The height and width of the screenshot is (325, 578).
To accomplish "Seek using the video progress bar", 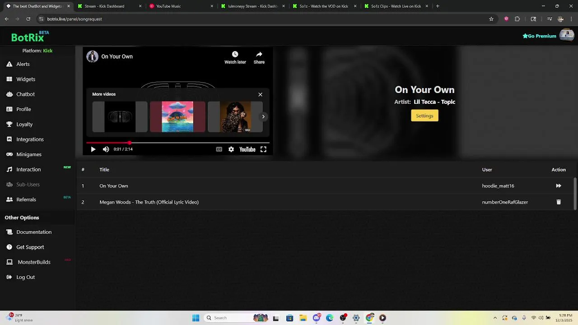I will (x=178, y=143).
